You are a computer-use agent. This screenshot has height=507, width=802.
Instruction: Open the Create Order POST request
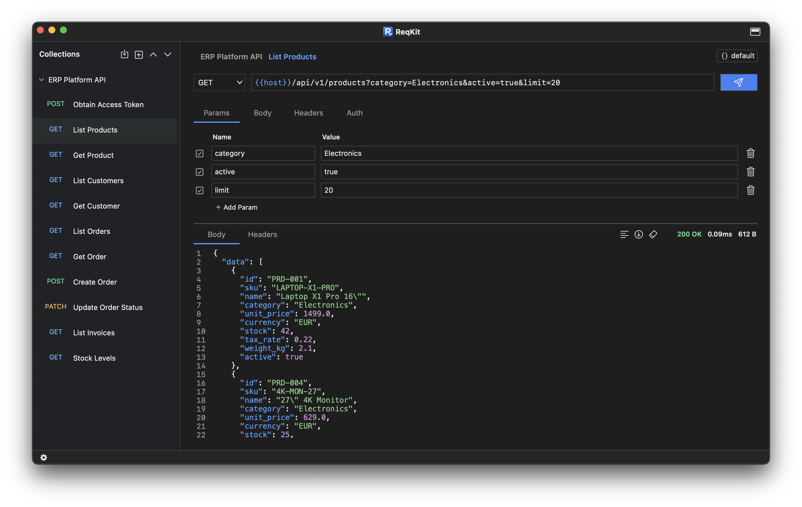(x=105, y=282)
